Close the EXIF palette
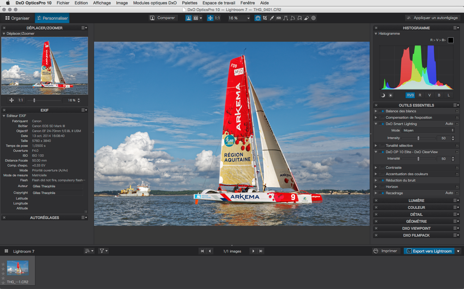Viewport: 464px width, 289px height. (4, 110)
